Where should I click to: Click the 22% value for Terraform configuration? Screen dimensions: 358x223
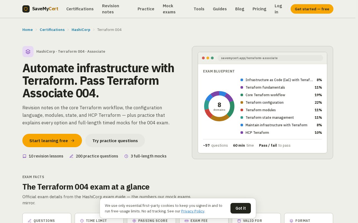318,103
